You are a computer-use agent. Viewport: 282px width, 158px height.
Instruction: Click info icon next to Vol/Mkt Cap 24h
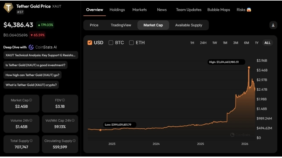coord(73,120)
